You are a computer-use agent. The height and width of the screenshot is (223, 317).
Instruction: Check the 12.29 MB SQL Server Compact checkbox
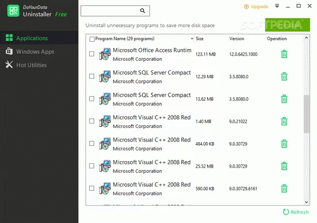[x=92, y=76]
